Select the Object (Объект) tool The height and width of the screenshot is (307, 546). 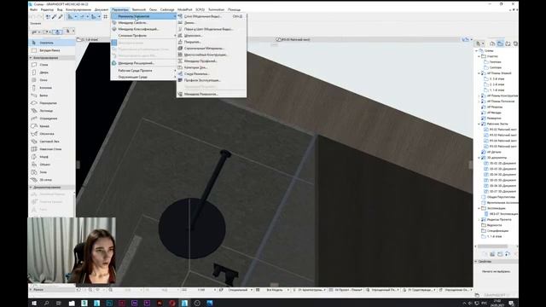51,165
